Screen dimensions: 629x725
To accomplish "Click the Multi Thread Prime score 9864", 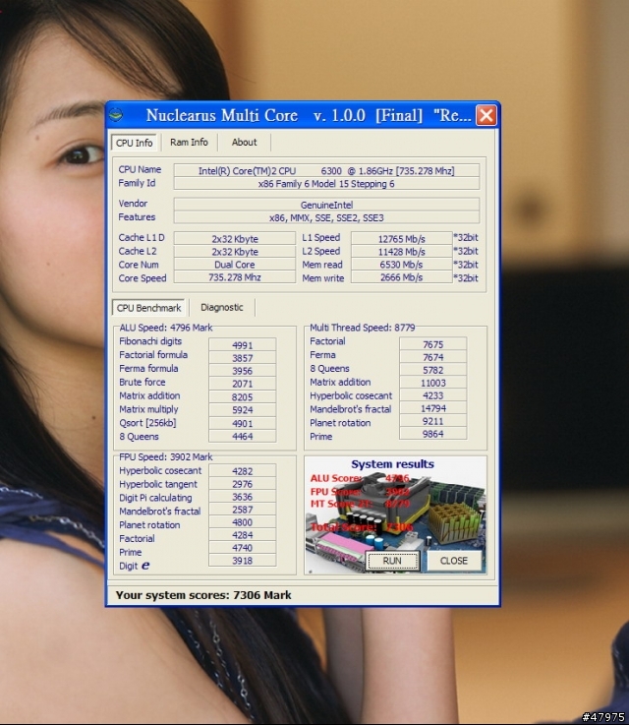I will (432, 434).
